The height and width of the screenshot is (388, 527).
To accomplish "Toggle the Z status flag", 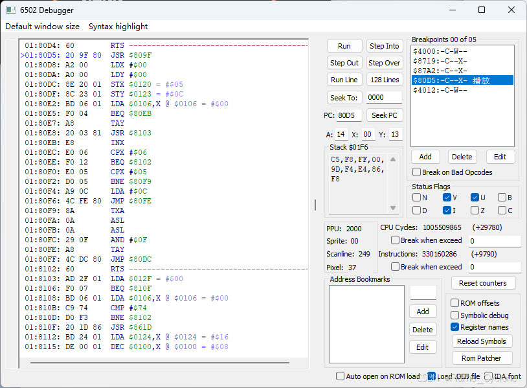I will pyautogui.click(x=475, y=211).
